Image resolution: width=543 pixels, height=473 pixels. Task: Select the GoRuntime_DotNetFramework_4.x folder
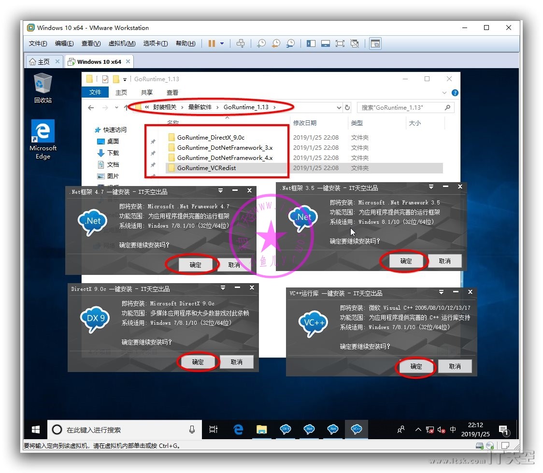(x=225, y=158)
